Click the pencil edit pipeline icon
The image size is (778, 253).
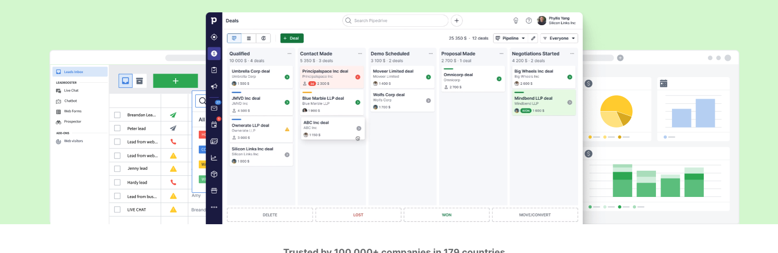click(533, 38)
